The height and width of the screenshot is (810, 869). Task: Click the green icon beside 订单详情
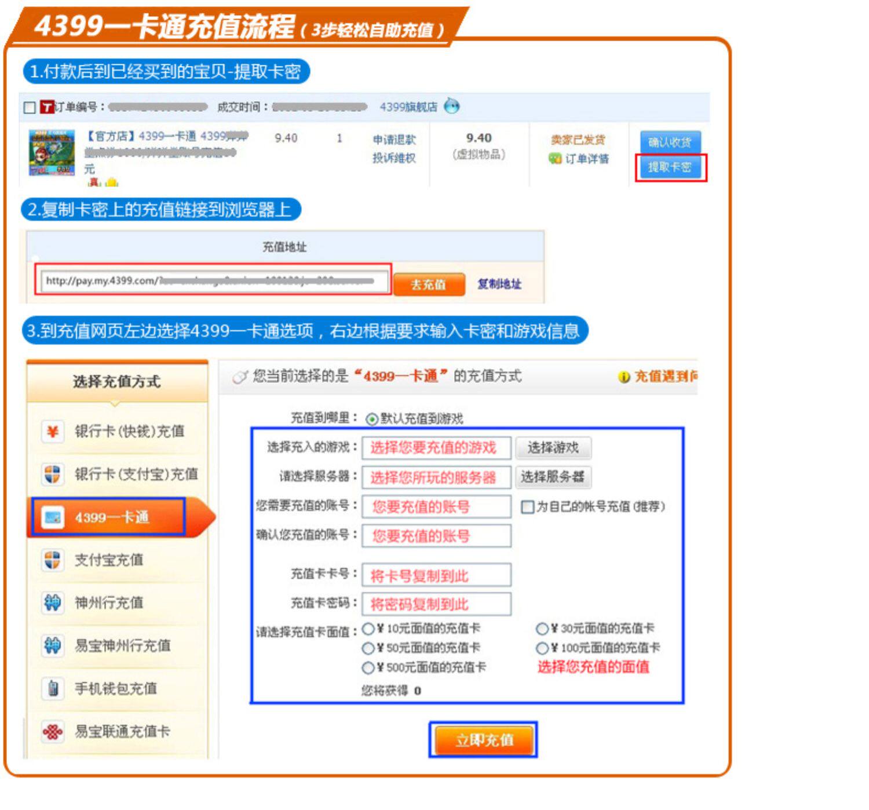click(555, 158)
